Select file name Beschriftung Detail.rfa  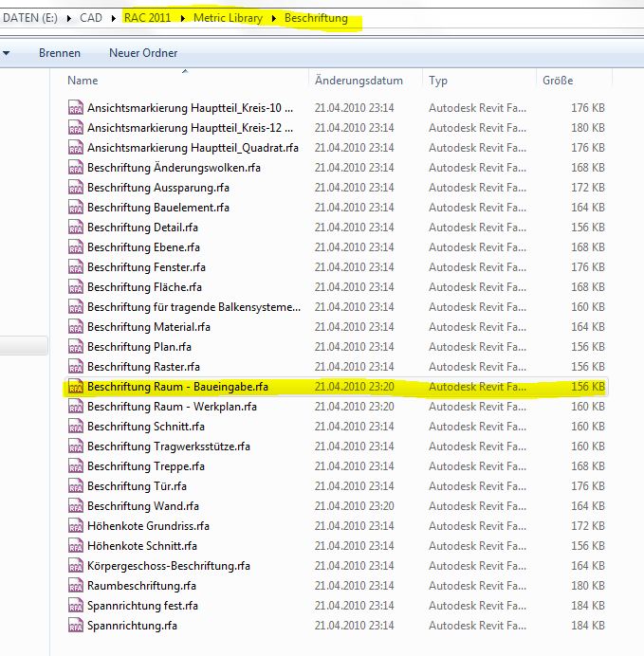click(x=142, y=228)
